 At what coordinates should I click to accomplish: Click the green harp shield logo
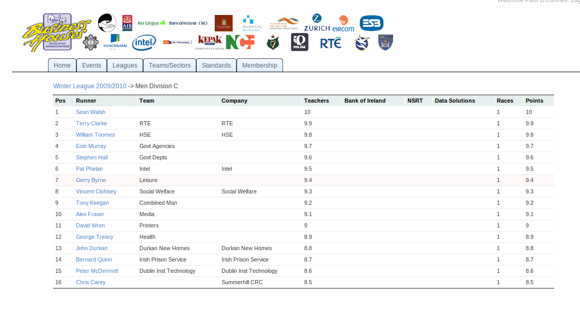[x=273, y=42]
